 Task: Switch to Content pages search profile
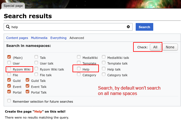pyautogui.click(x=17, y=38)
